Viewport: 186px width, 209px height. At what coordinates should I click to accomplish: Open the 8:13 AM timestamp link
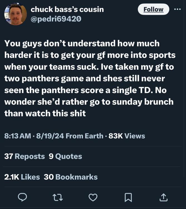(18, 136)
